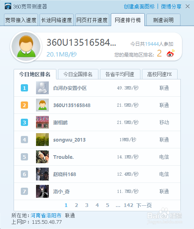Go to ranking page 3

point(87,205)
